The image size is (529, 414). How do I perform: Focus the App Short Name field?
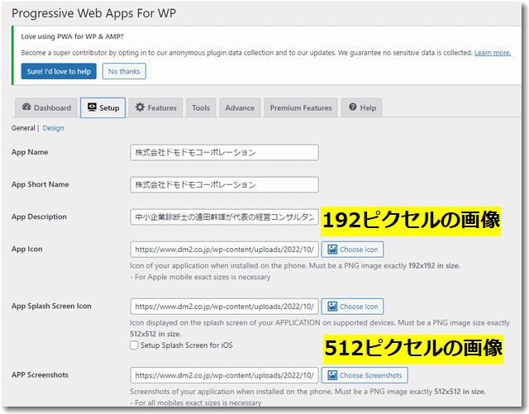point(224,184)
